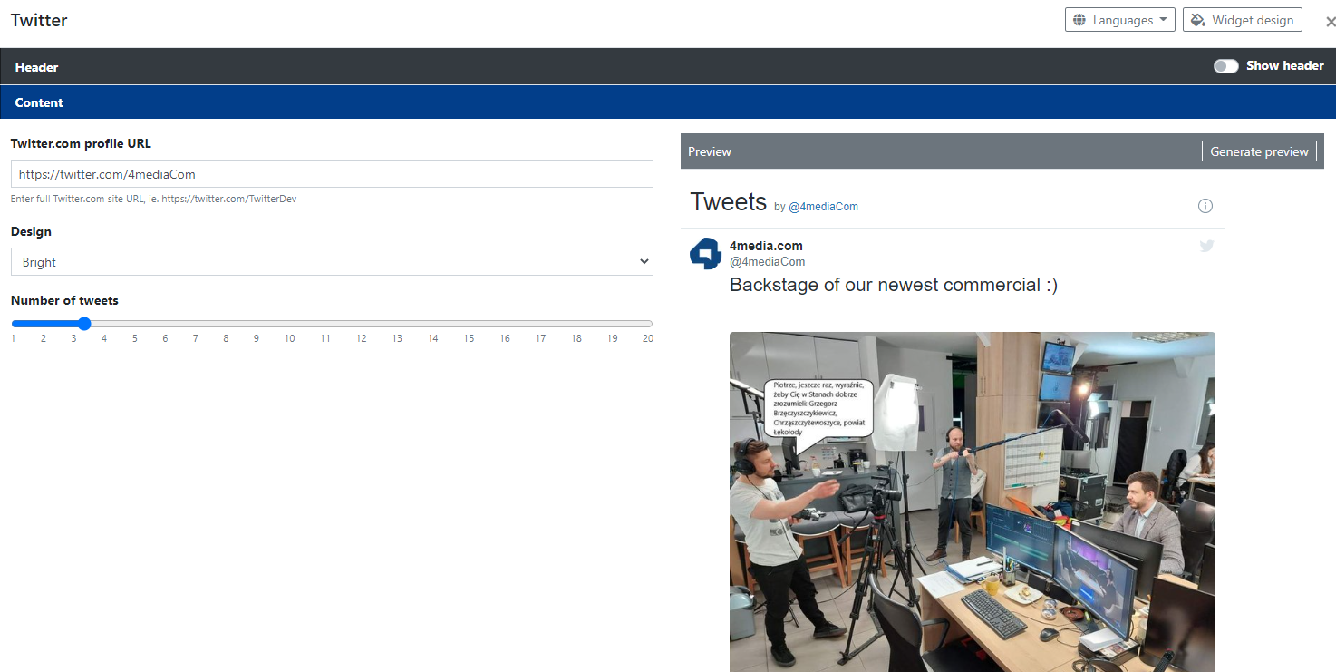Click the Generate preview button
Screen dimensions: 1336x672
(1259, 151)
